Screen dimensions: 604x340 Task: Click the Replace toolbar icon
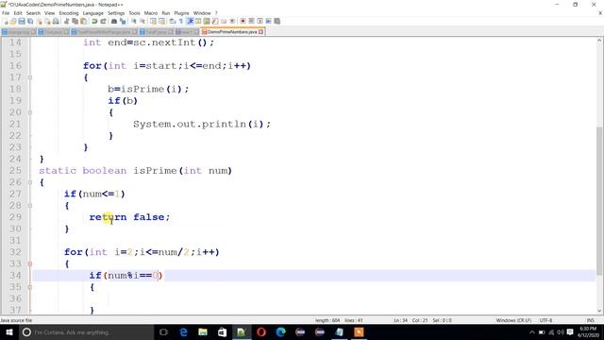click(123, 21)
